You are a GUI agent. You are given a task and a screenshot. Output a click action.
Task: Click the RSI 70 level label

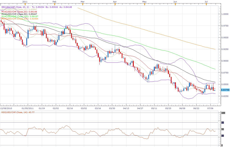(223, 123)
